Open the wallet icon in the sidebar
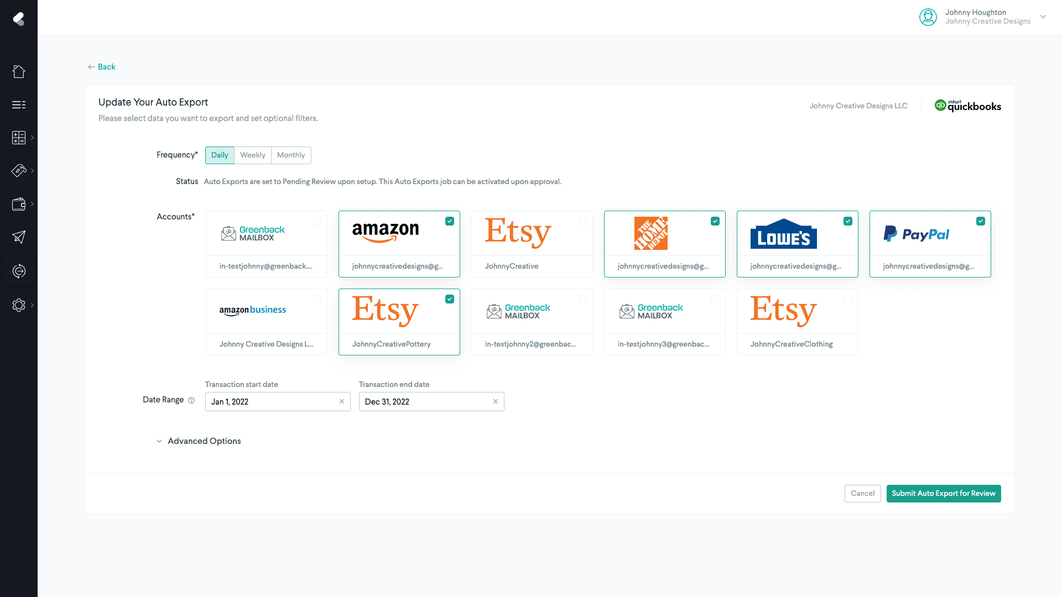Viewport: 1062px width, 597px height. (19, 204)
